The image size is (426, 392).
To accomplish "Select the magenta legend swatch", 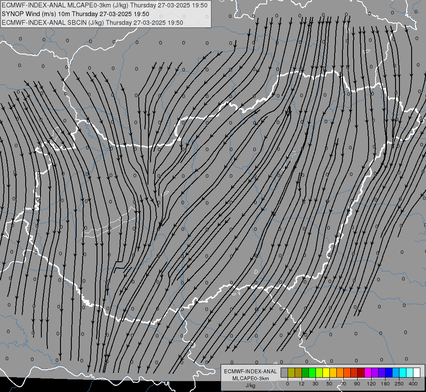I will (368, 372).
